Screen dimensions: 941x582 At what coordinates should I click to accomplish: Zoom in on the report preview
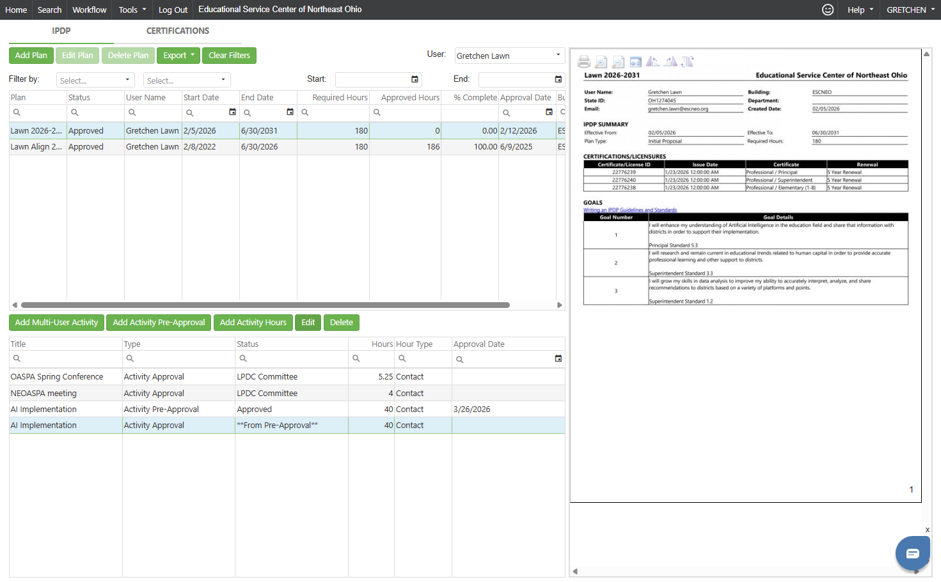[x=601, y=62]
